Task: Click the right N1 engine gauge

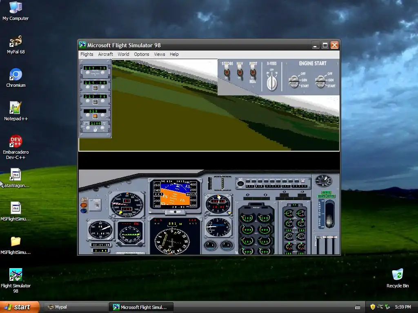Action: 265,218
